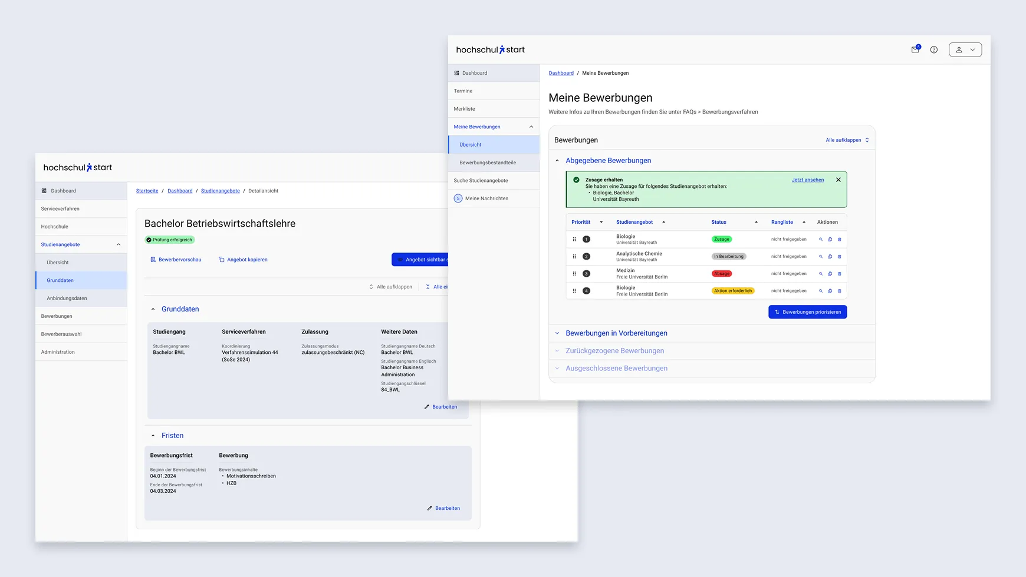
Task: Collapse the Fristen section
Action: (153, 436)
